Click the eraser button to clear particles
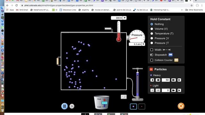 124,97
